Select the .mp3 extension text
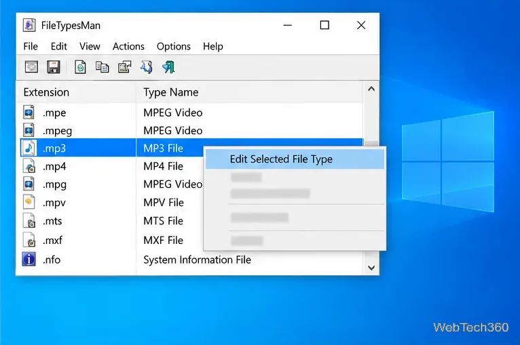This screenshot has height=345, width=520. click(x=54, y=148)
